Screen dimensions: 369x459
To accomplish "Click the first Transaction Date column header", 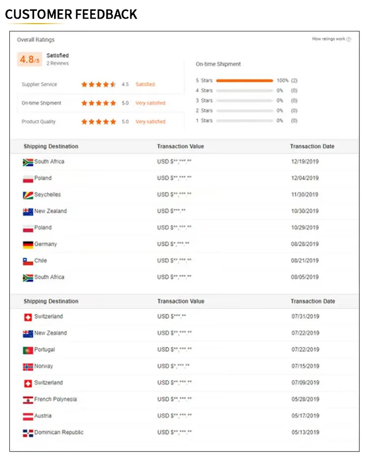I will (x=312, y=147).
